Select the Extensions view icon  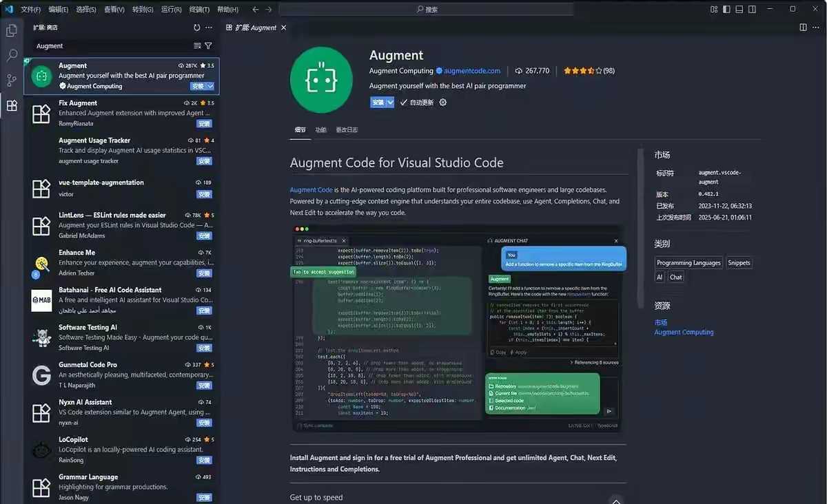[12, 105]
